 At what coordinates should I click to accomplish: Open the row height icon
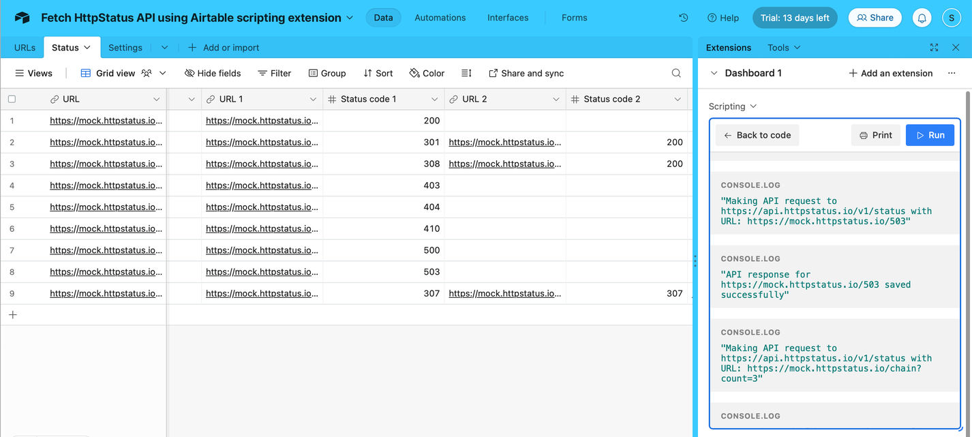466,73
